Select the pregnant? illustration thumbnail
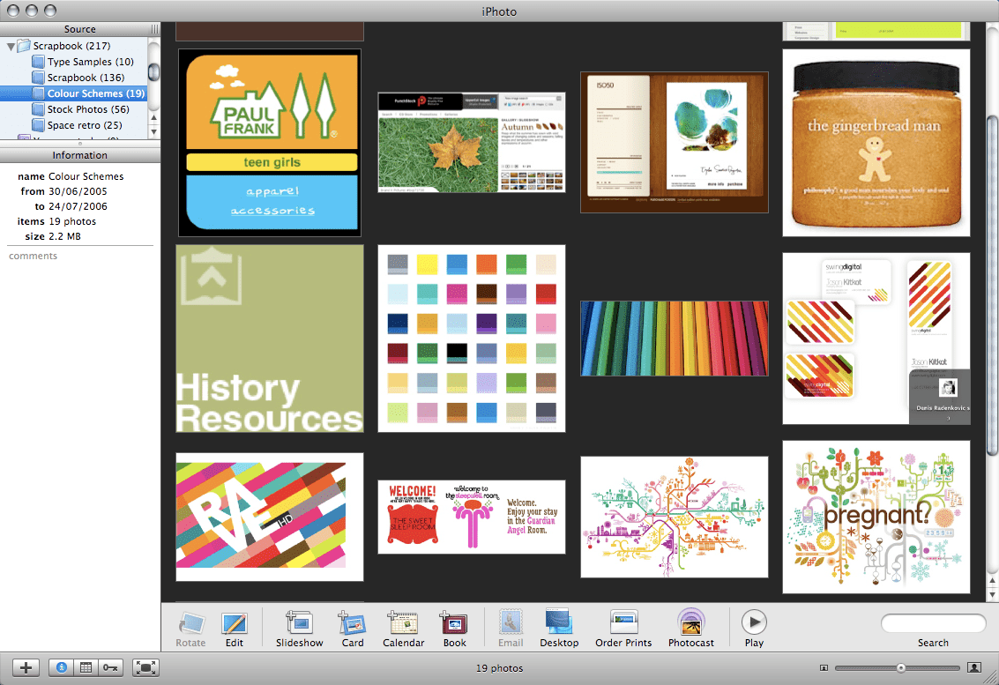The height and width of the screenshot is (685, 999). click(876, 517)
